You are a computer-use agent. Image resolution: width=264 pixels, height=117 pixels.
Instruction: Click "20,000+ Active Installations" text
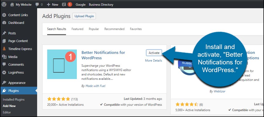pos(65,105)
